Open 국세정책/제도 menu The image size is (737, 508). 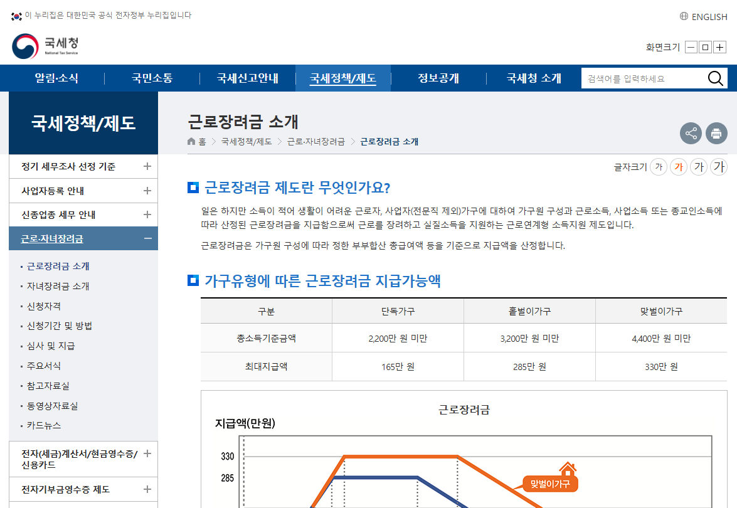click(342, 78)
